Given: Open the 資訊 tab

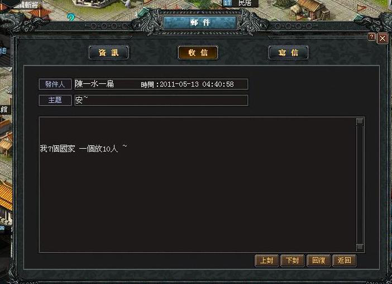Looking at the screenshot, I should [x=109, y=53].
